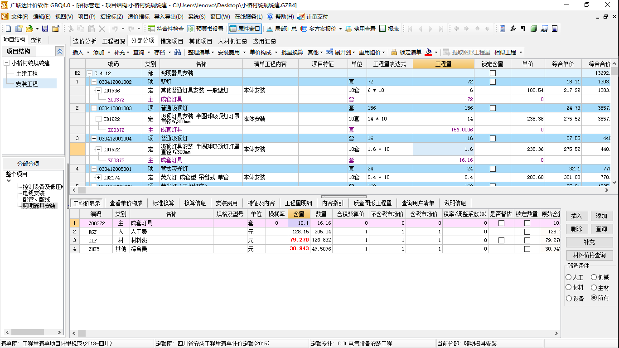Select the 人工 filter radio button
Viewport: 619px width, 348px height.
coord(569,277)
